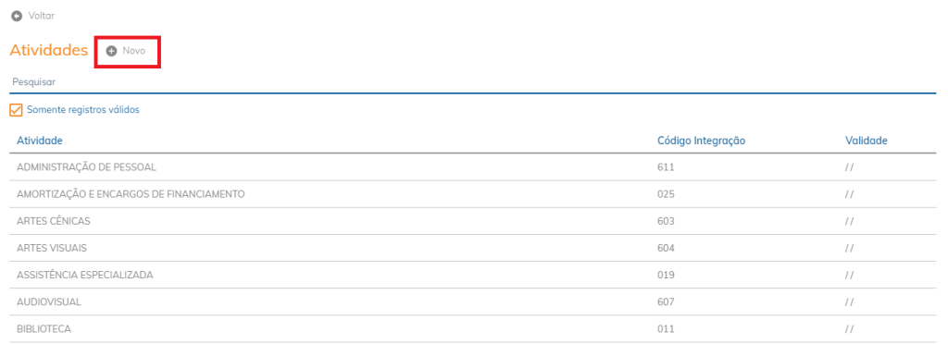The image size is (948, 344).
Task: Sort by the Código Integração column header
Action: pos(702,141)
